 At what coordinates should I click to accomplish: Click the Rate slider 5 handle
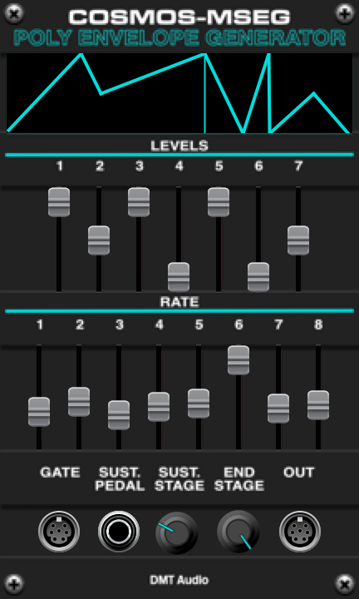pyautogui.click(x=199, y=403)
